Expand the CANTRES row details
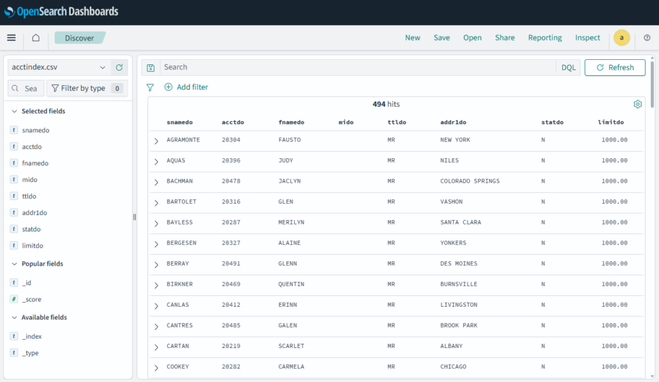 click(156, 327)
